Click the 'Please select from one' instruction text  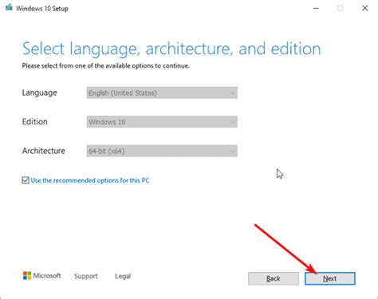click(105, 65)
